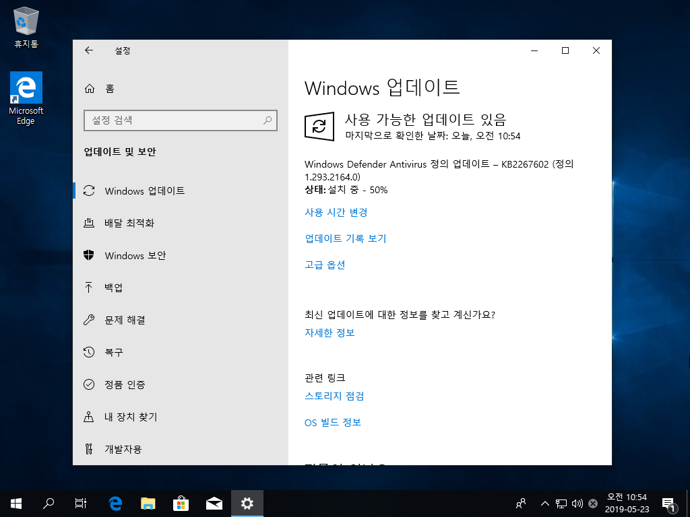Minimize the 설정 window
Image resolution: width=690 pixels, height=517 pixels.
534,50
